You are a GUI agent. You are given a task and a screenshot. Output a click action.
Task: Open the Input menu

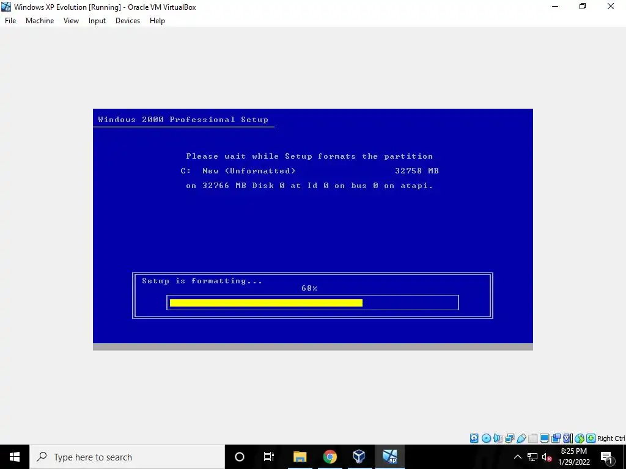[97, 21]
